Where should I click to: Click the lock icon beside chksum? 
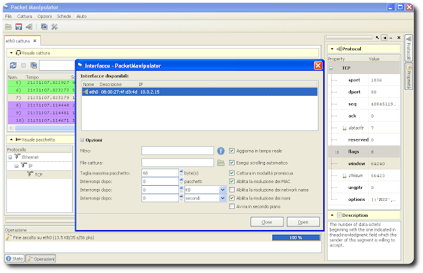click(x=344, y=176)
